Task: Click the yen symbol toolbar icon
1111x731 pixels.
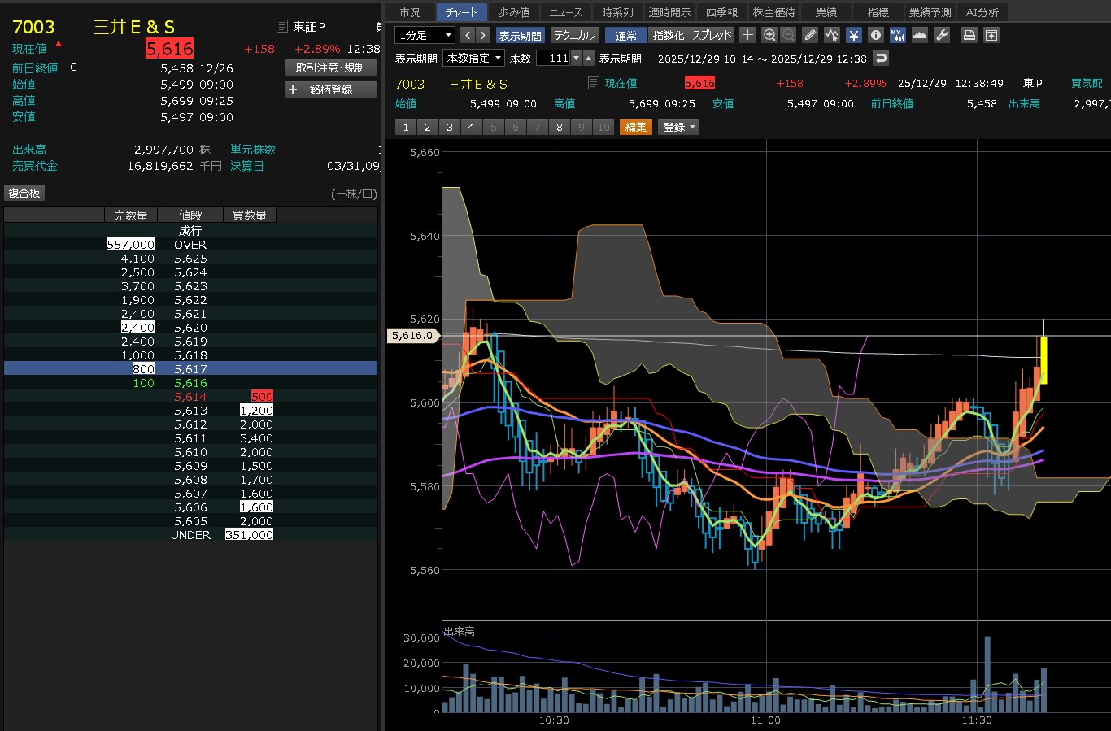Action: (853, 35)
